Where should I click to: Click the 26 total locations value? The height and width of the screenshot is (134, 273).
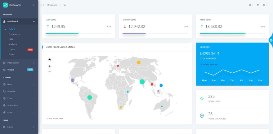coord(210,114)
